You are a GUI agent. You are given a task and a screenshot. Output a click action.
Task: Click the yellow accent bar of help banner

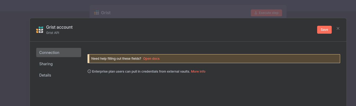coord(88,59)
